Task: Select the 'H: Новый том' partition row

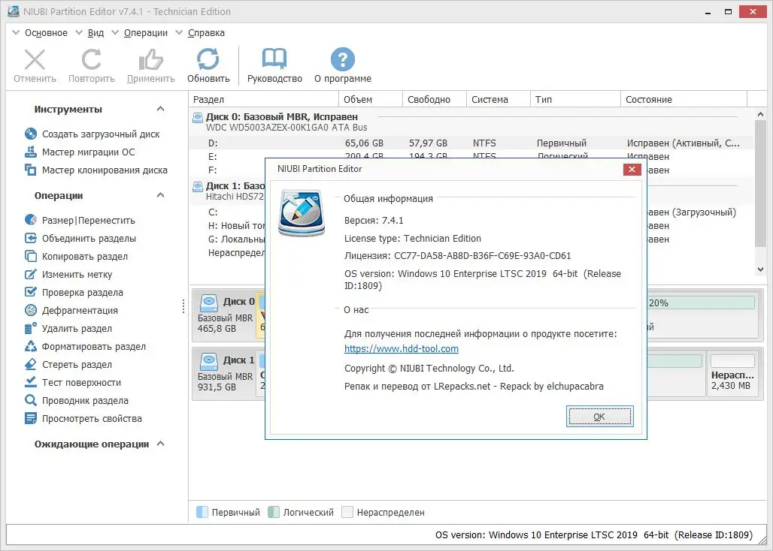Action: [227, 226]
